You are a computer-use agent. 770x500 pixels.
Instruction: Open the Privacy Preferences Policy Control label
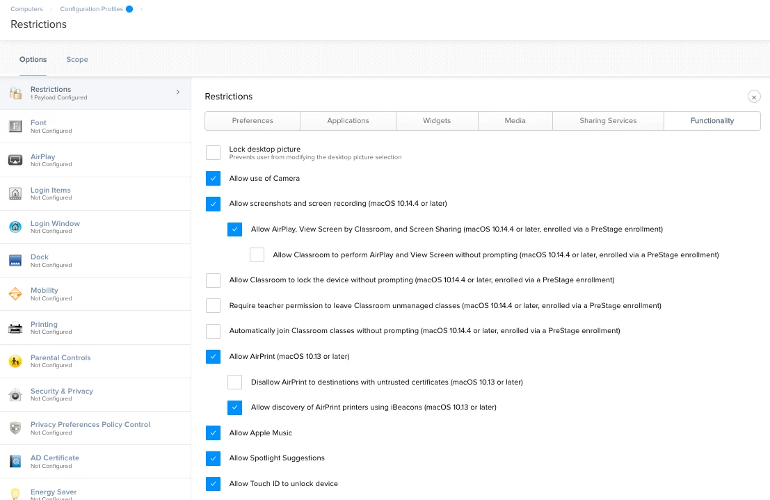point(90,424)
